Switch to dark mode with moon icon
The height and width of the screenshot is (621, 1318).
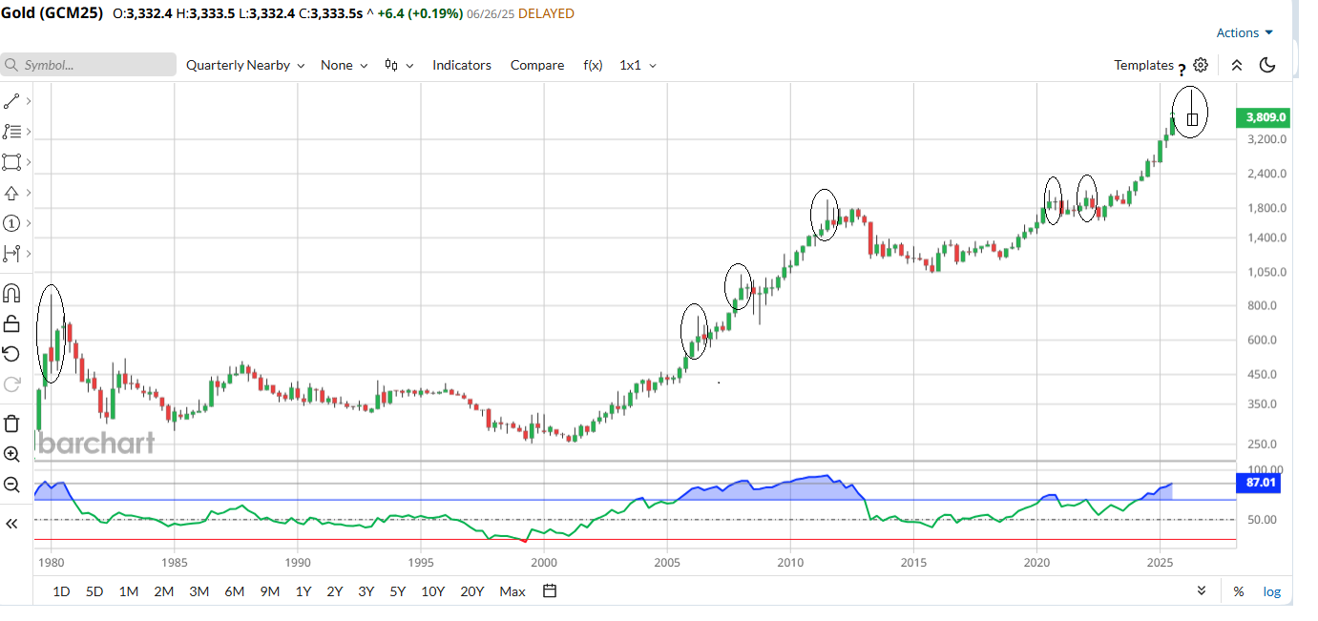coord(1267,65)
